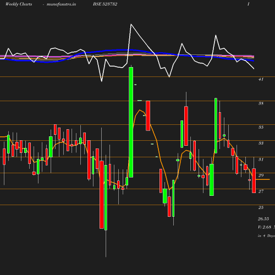Click the price axis label 33
The width and height of the screenshot is (275, 275).
[x=261, y=143]
